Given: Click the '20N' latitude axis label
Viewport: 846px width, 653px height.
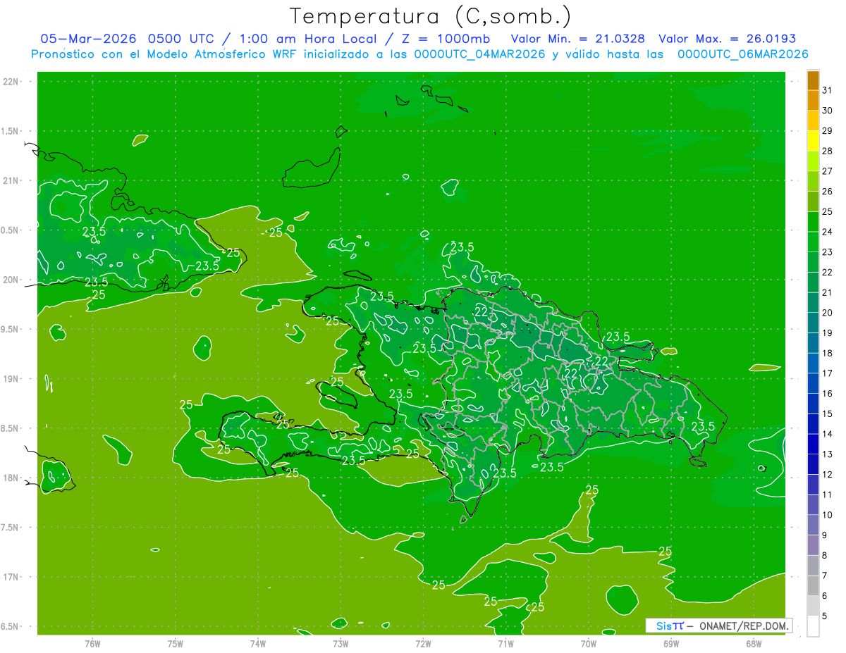Looking at the screenshot, I should click(10, 280).
